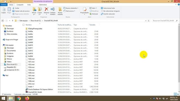
Task: Open Firefox from taskbar
Action: click(x=27, y=98)
